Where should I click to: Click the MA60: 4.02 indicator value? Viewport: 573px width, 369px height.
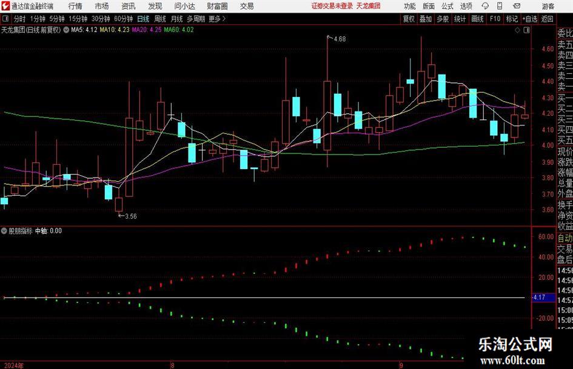click(179, 30)
